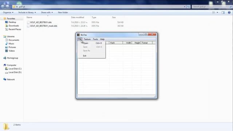This screenshot has width=233, height=131.
Task: Open the Help menu in BinTex
Action: (x=102, y=39)
